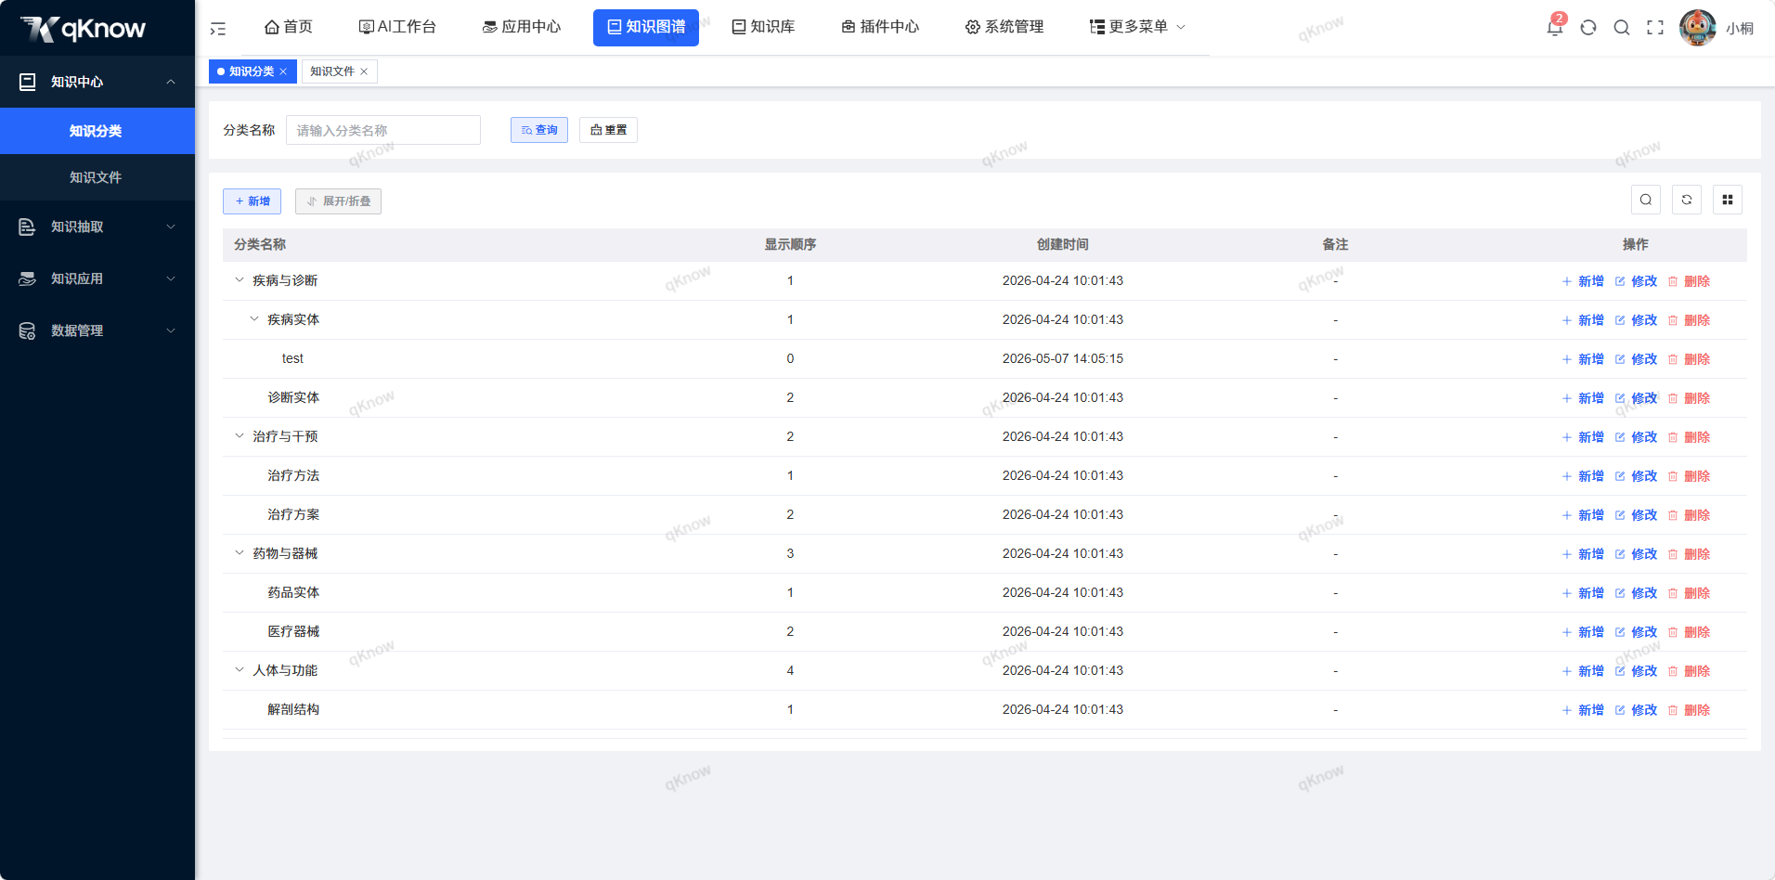The image size is (1775, 880).
Task: Delete the 治疗方案 row
Action: coord(1689,515)
